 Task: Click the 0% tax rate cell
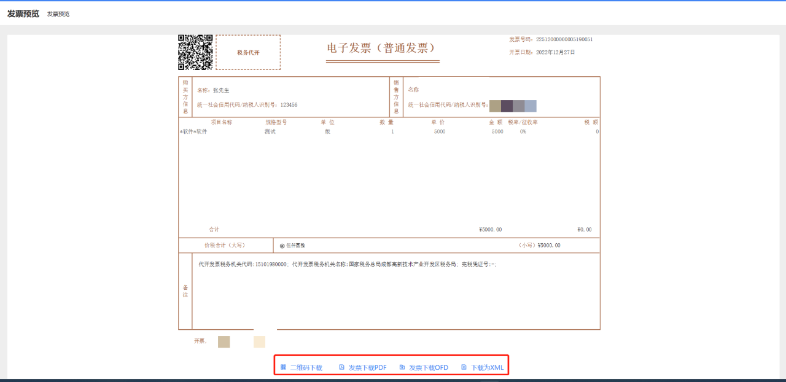coord(523,131)
